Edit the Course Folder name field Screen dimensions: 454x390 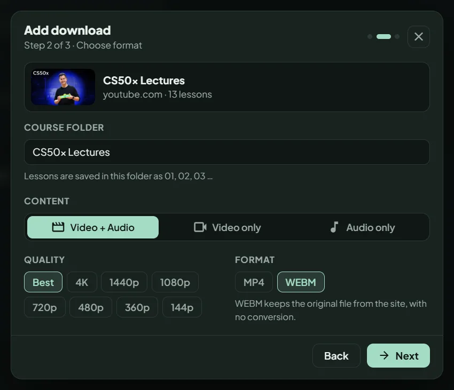click(226, 152)
